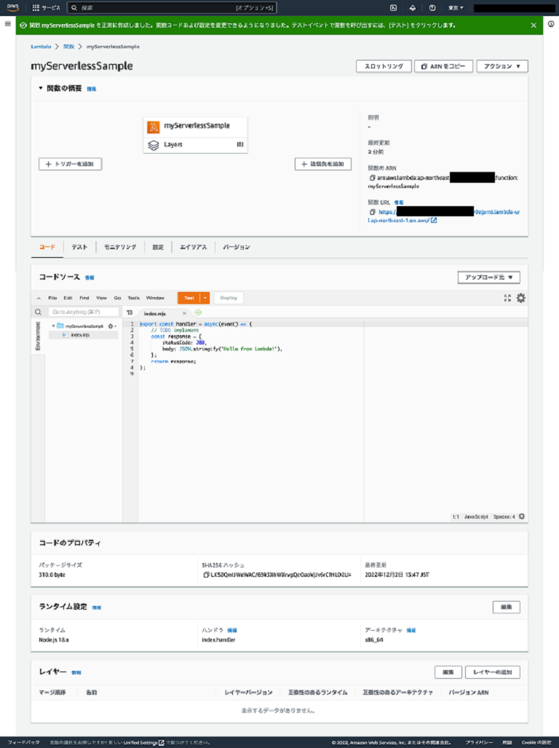Collapse the 関数の概要 section triangle
This screenshot has width=559, height=748.
point(41,88)
